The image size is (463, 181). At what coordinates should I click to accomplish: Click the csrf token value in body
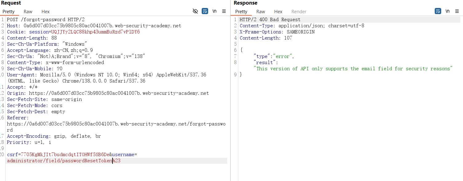(65, 155)
